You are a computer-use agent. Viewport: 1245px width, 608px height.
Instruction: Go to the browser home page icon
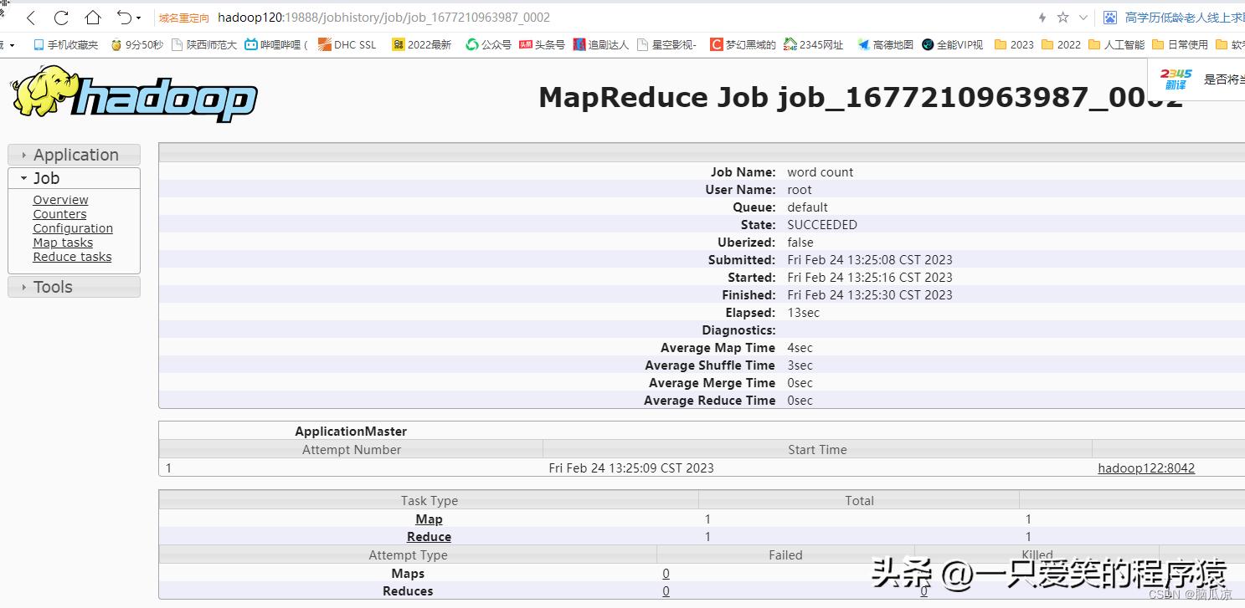93,18
